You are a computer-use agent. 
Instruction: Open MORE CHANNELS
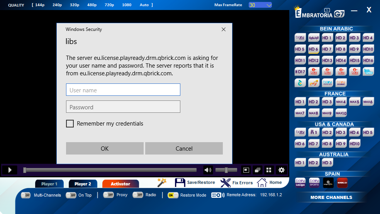coord(331,197)
